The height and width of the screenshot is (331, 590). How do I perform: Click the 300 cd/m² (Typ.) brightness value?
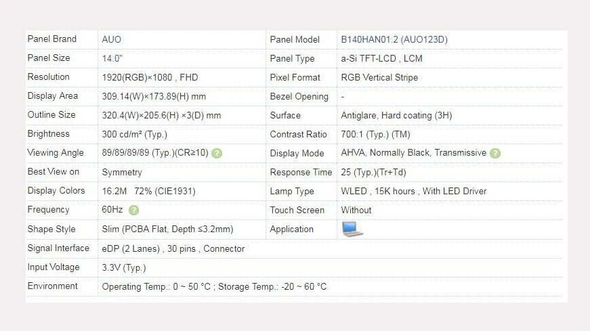click(x=134, y=134)
